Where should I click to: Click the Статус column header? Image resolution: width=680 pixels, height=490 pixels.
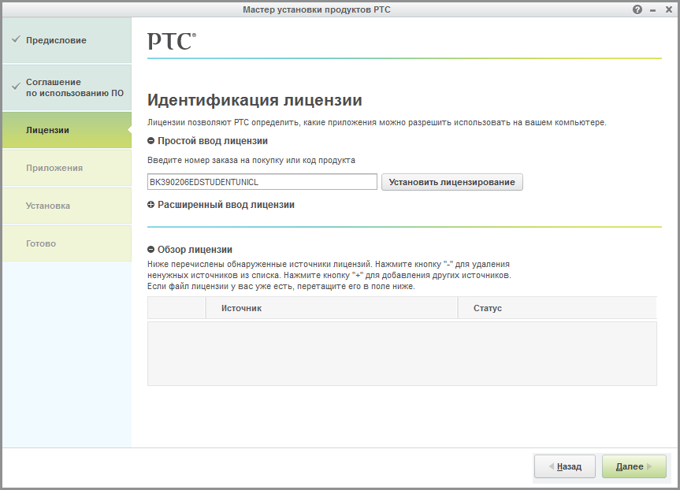point(557,308)
